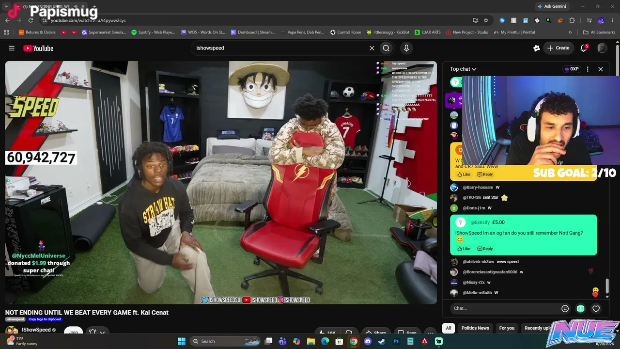The height and width of the screenshot is (349, 620).
Task: Bookmark this page with the star
Action: coord(486,20)
